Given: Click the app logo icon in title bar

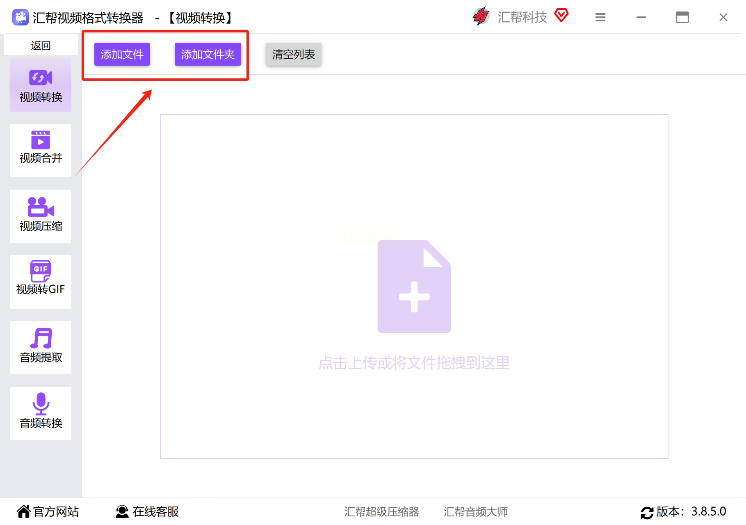Looking at the screenshot, I should coord(20,17).
